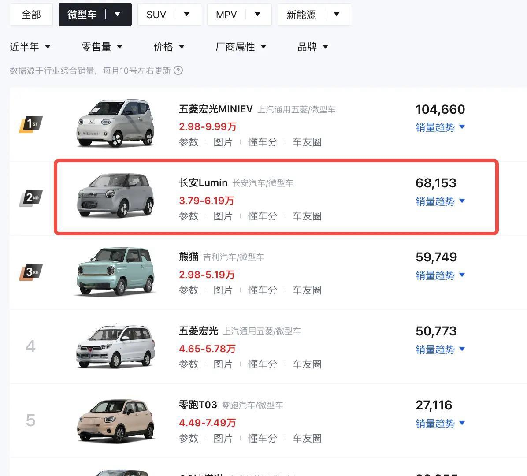
Task: Select the 全部 category tab
Action: 31,15
